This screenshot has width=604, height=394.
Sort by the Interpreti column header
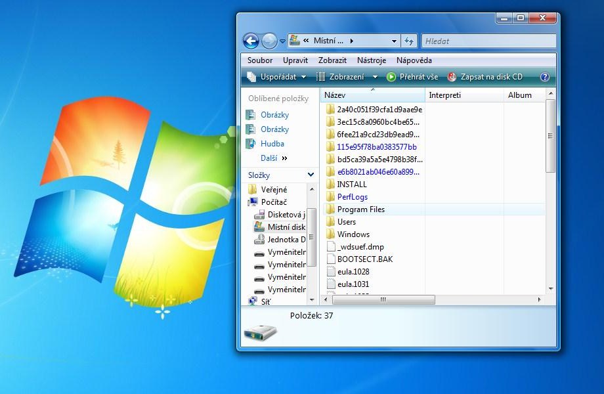click(x=464, y=95)
